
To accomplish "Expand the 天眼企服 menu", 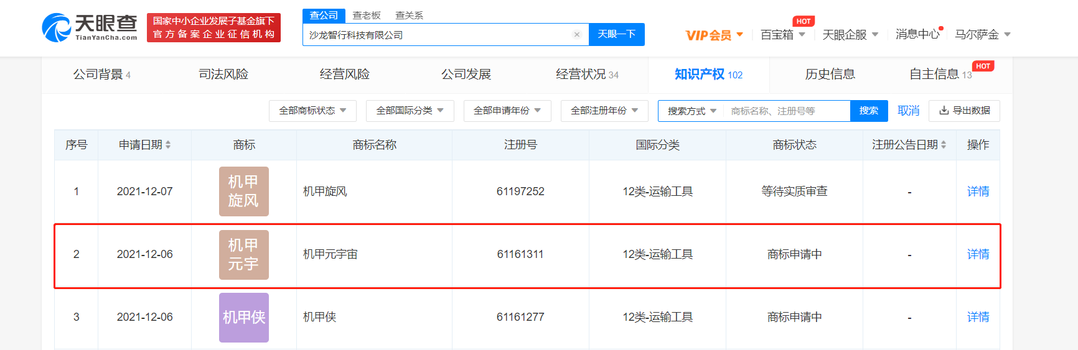I will click(850, 35).
